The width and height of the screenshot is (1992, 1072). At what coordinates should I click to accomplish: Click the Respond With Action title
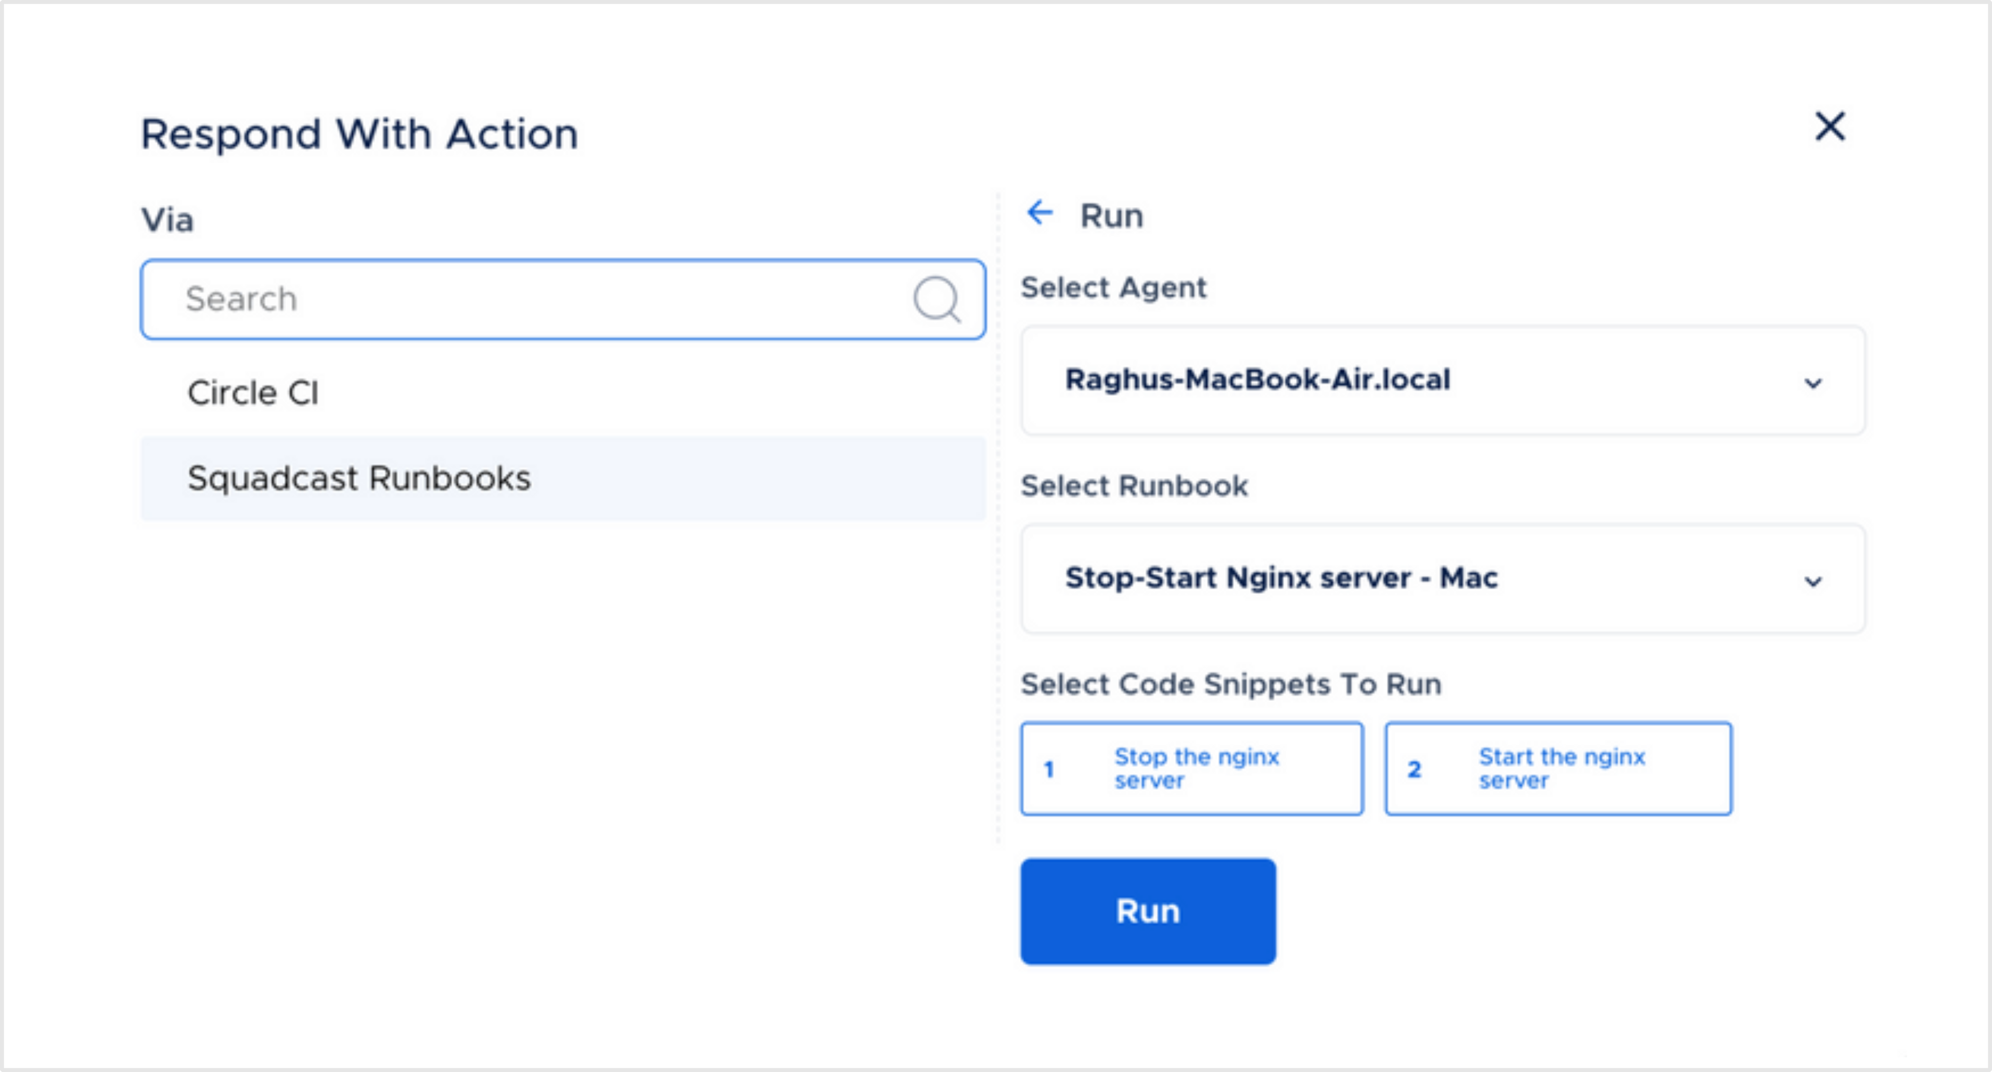coord(358,133)
